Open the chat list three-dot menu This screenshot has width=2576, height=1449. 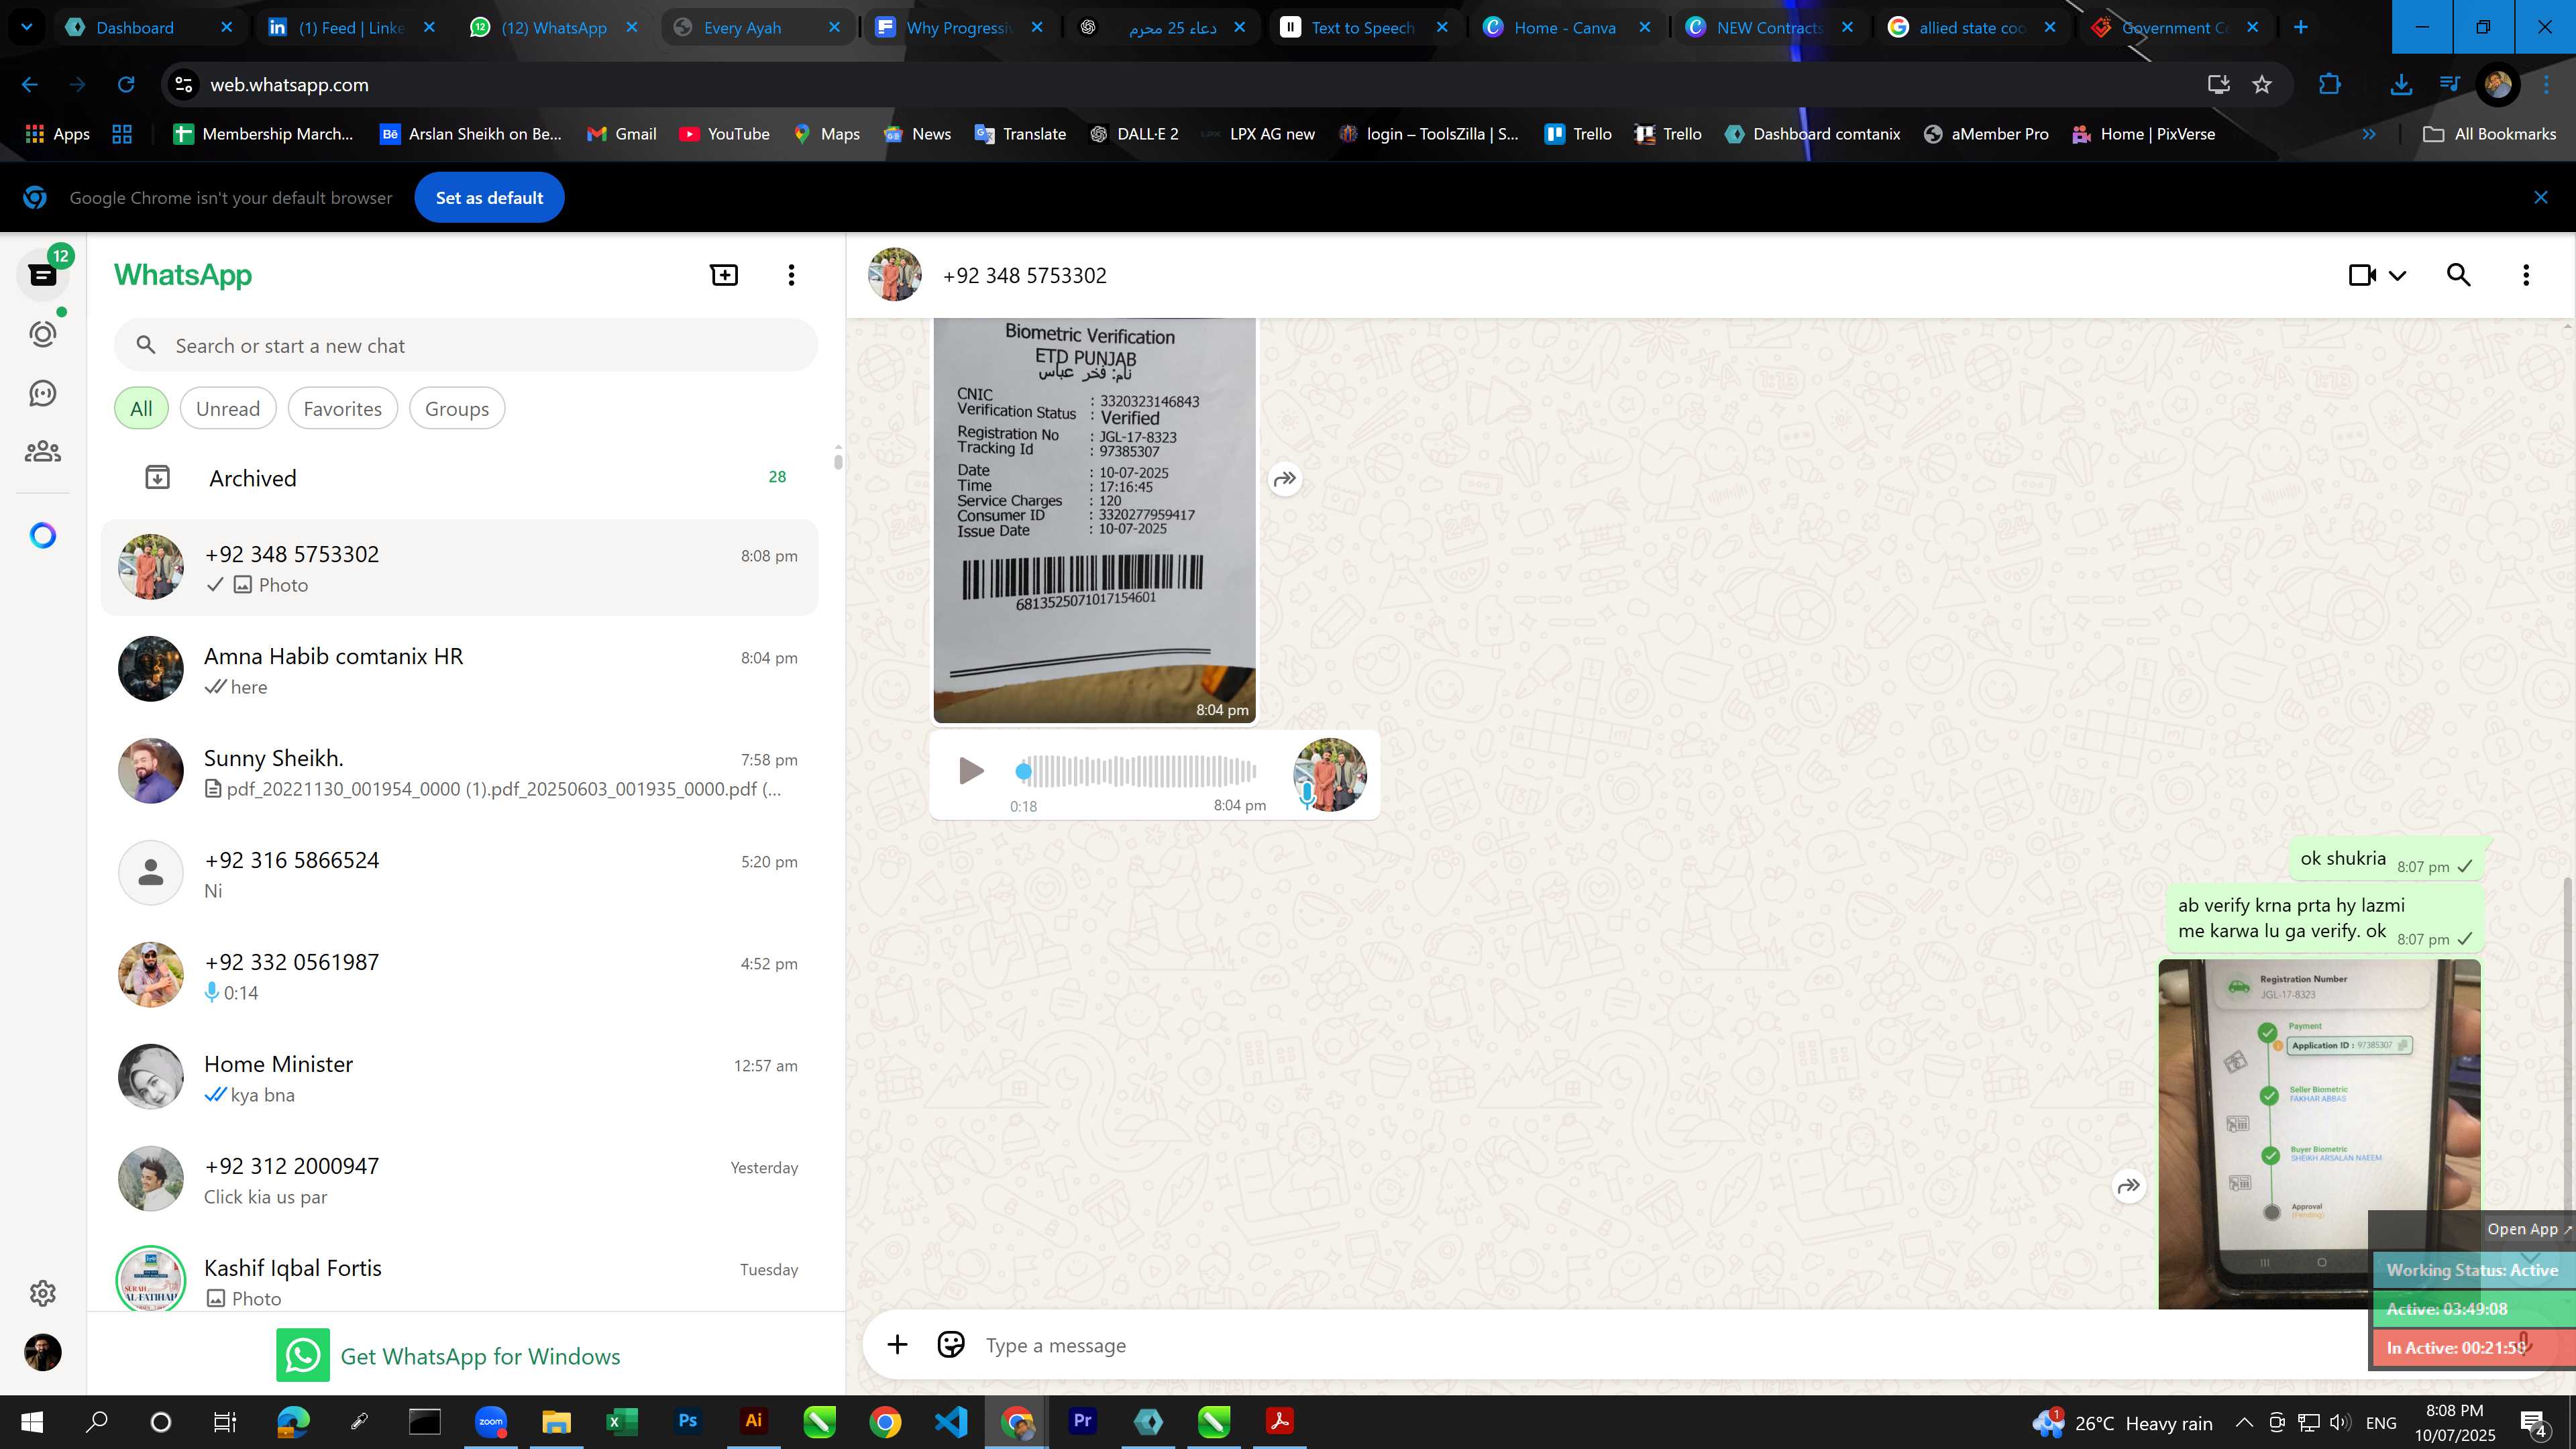[x=791, y=275]
